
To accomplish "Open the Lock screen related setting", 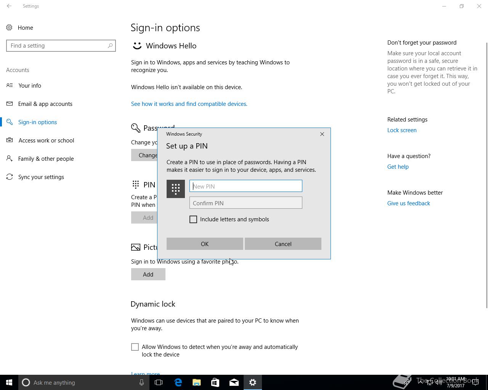I will pos(402,130).
